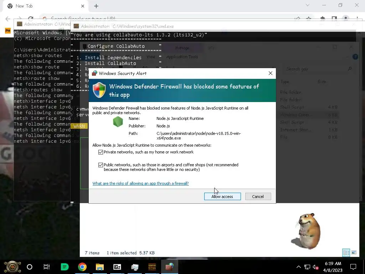Open Start menu on taskbar
Image resolution: width=365 pixels, height=274 pixels.
12,267
